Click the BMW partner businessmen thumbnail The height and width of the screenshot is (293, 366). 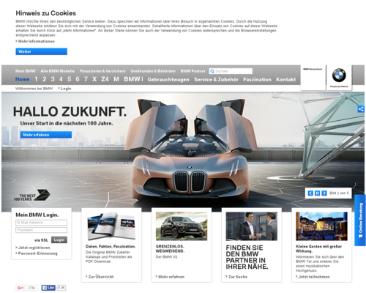pyautogui.click(x=252, y=226)
